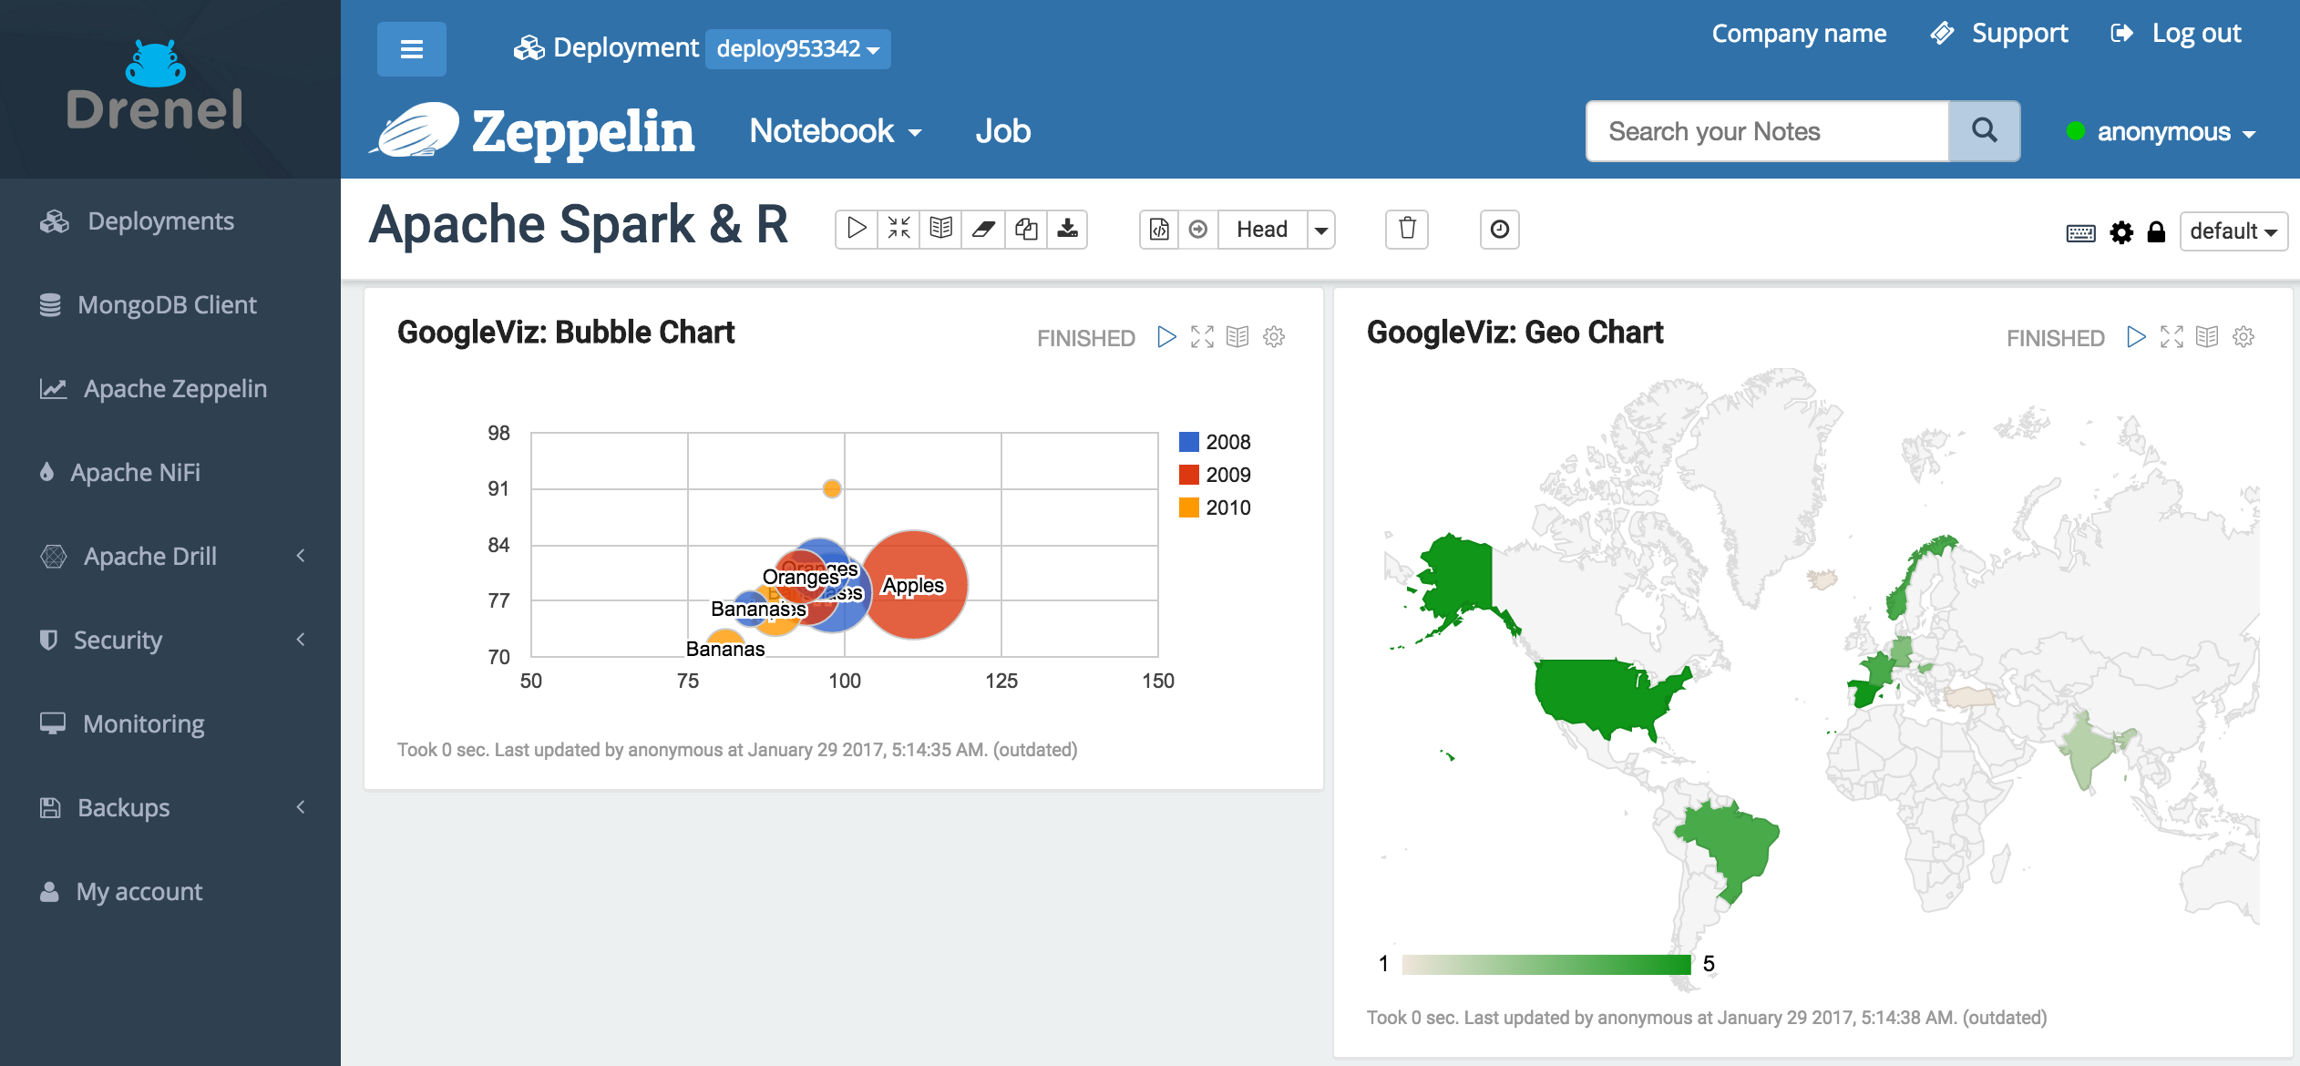Toggle Bubble Chart paragraph output visibility
2300x1066 pixels.
click(x=1237, y=337)
